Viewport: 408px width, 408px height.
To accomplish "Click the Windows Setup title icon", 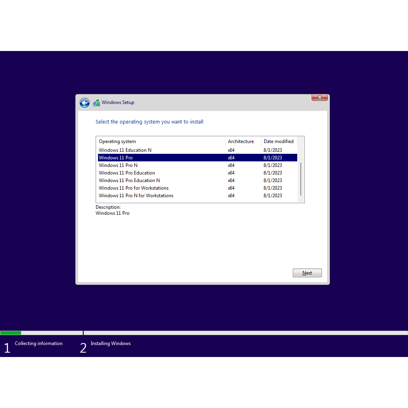I will coord(96,103).
